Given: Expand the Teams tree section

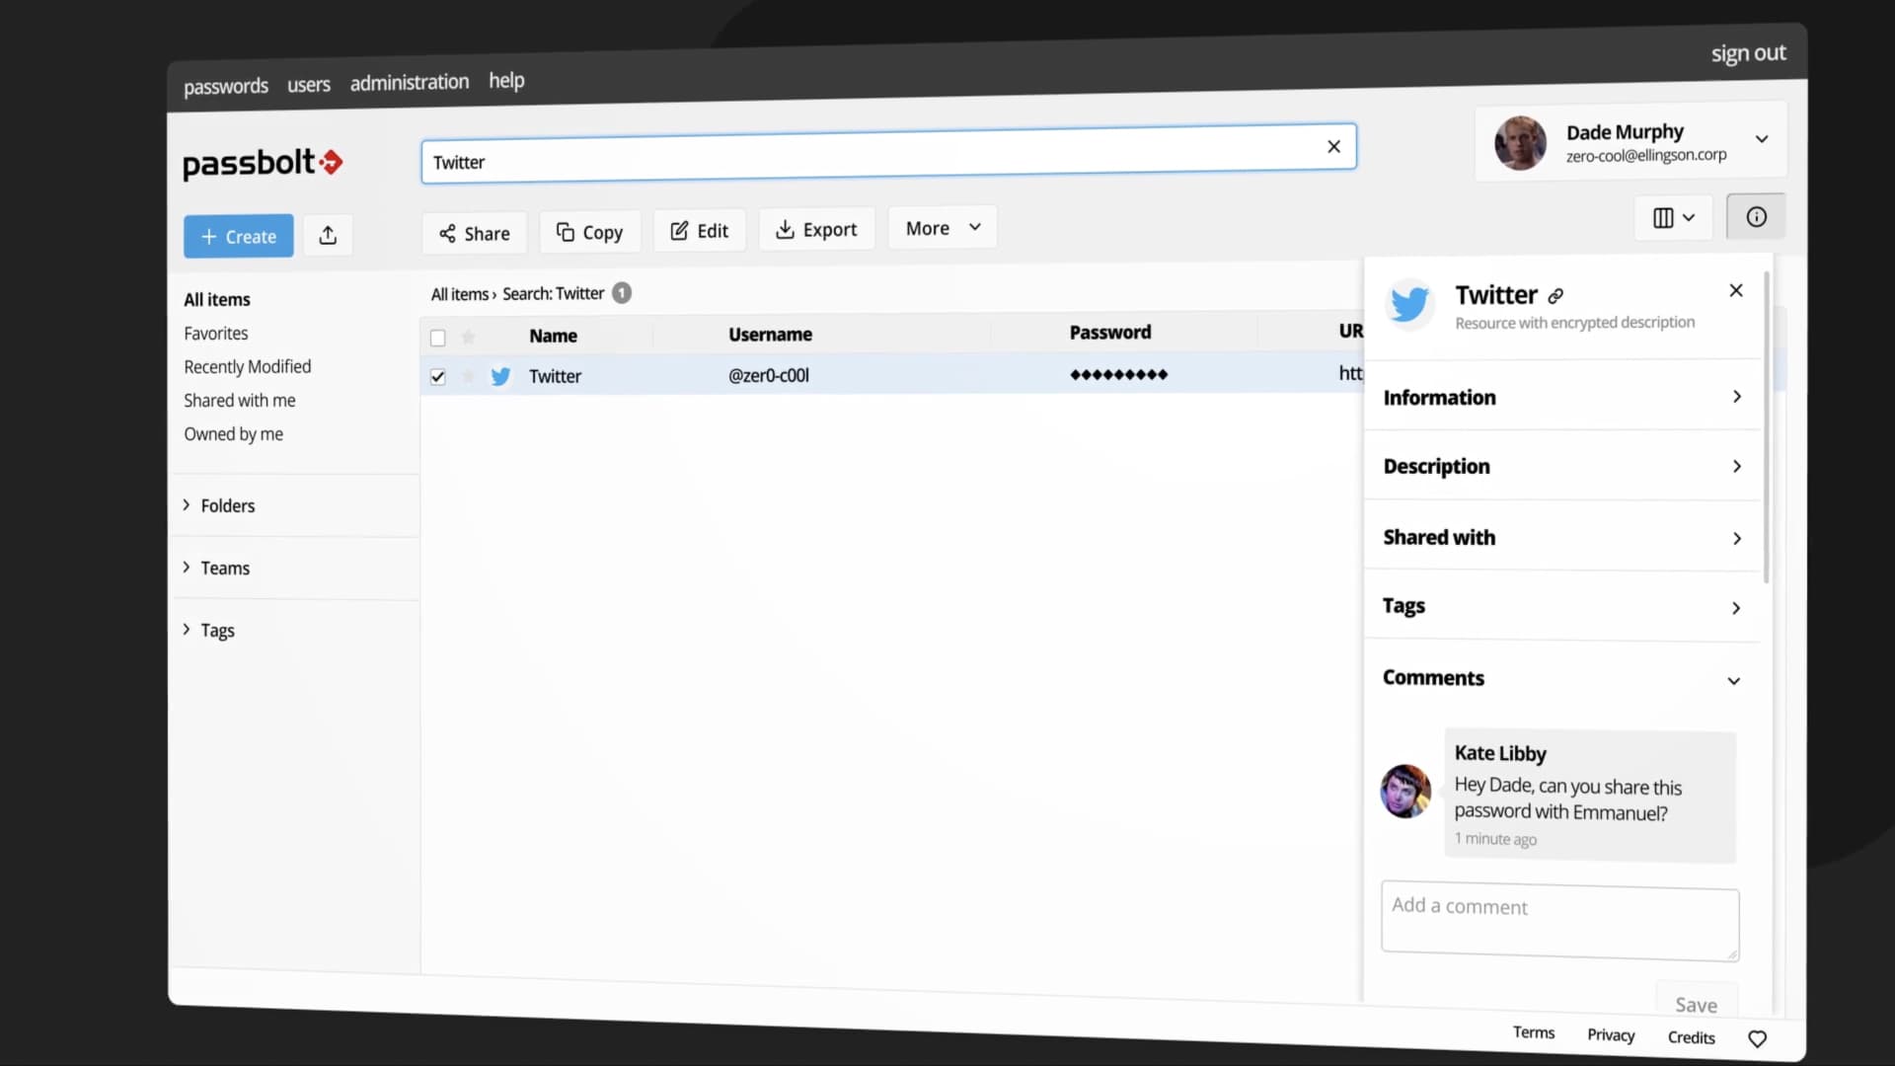Looking at the screenshot, I should click(x=188, y=568).
